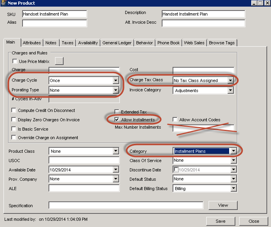
Task: Tick the Is Basic Service checkbox
Action: pyautogui.click(x=14, y=129)
